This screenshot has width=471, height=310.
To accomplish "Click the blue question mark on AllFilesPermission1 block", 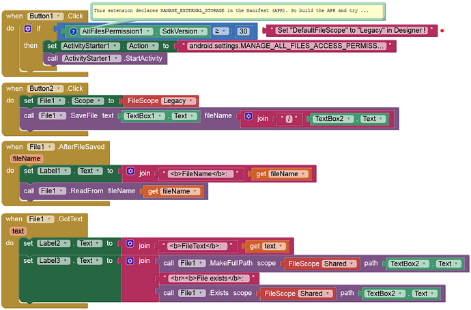I will point(73,31).
